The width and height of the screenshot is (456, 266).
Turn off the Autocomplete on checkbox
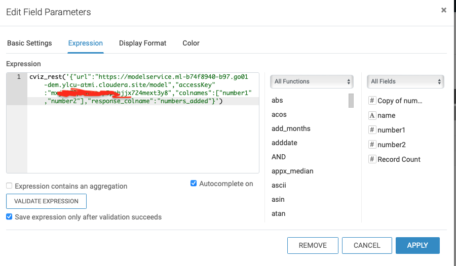point(194,184)
